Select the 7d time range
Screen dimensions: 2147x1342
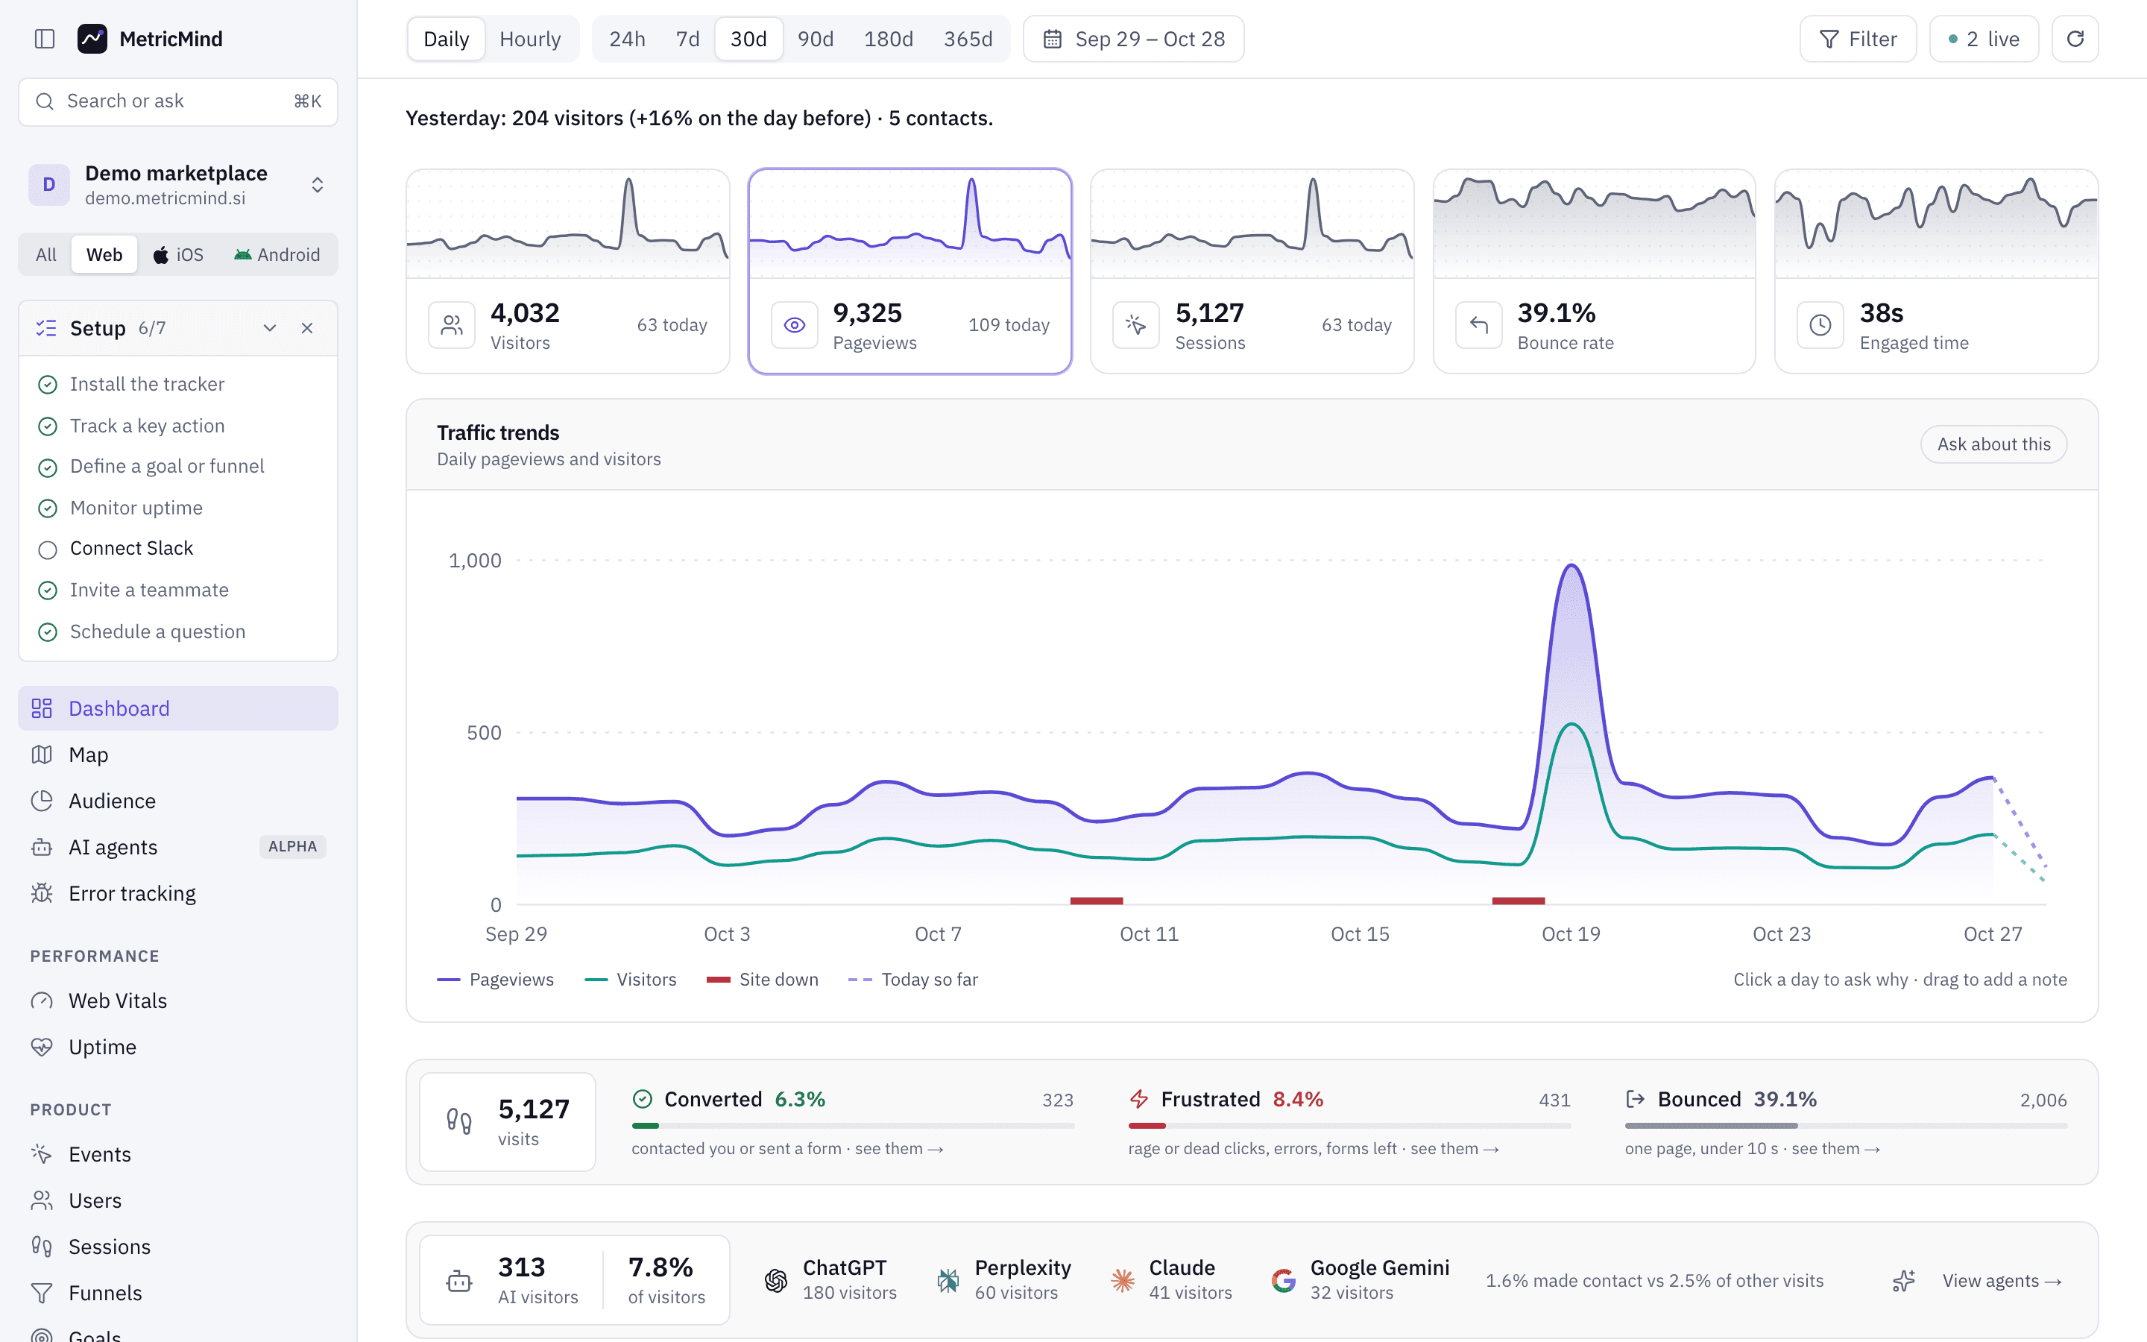pyautogui.click(x=687, y=39)
